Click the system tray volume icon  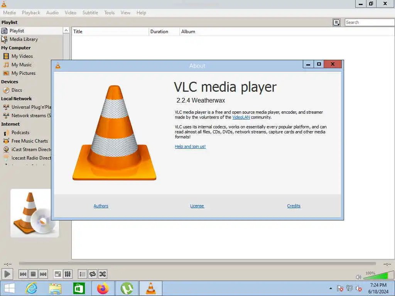(359, 288)
